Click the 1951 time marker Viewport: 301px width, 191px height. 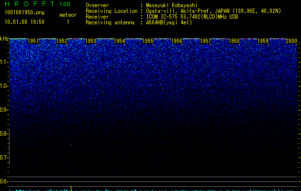(x=33, y=42)
